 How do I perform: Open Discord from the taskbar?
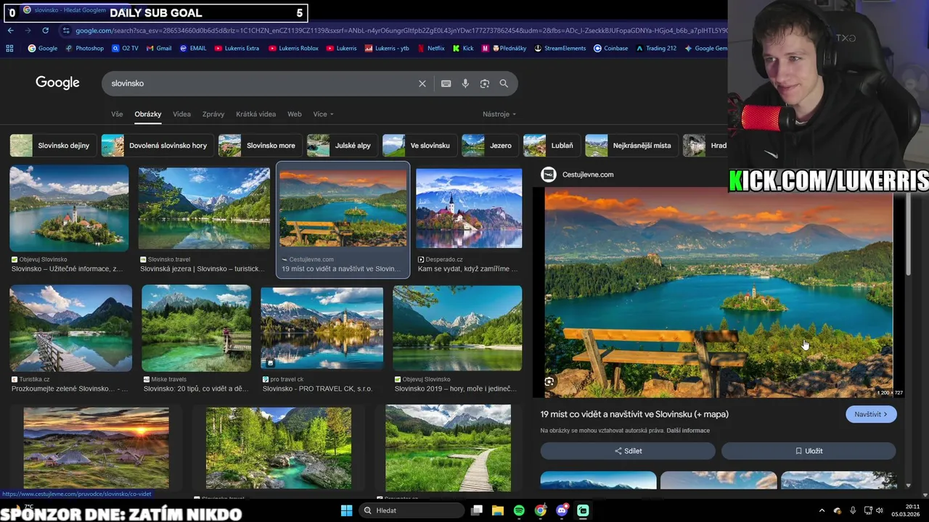click(x=562, y=510)
